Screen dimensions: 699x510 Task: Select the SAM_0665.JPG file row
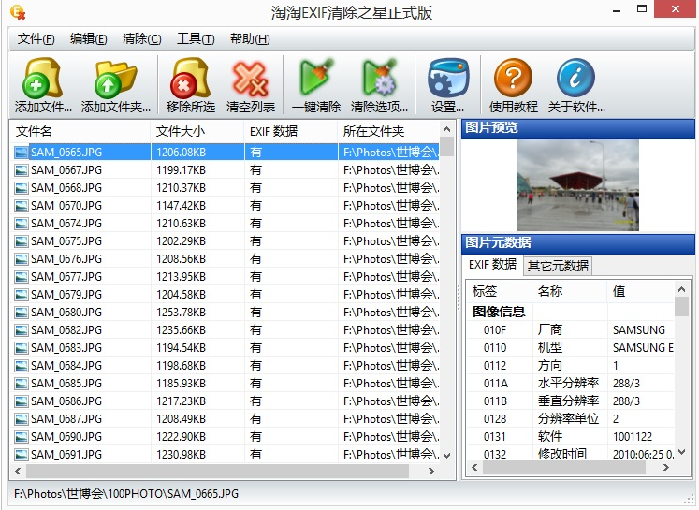tap(225, 153)
